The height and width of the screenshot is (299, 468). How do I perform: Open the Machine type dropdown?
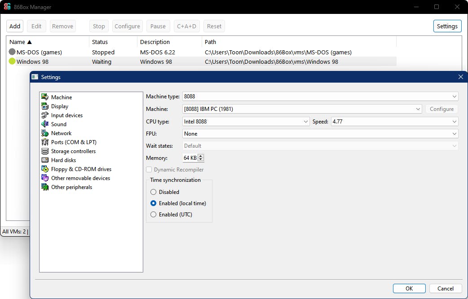320,97
